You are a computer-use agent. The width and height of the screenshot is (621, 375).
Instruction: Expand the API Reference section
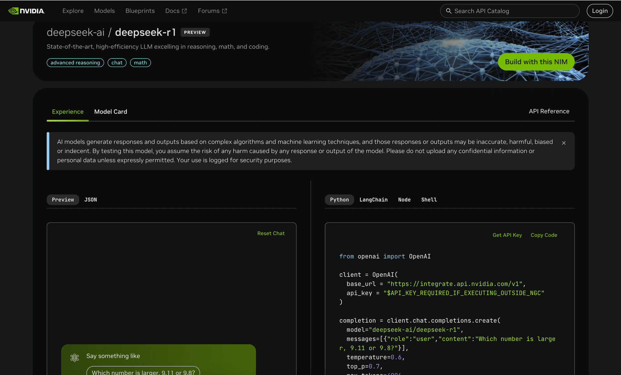549,111
